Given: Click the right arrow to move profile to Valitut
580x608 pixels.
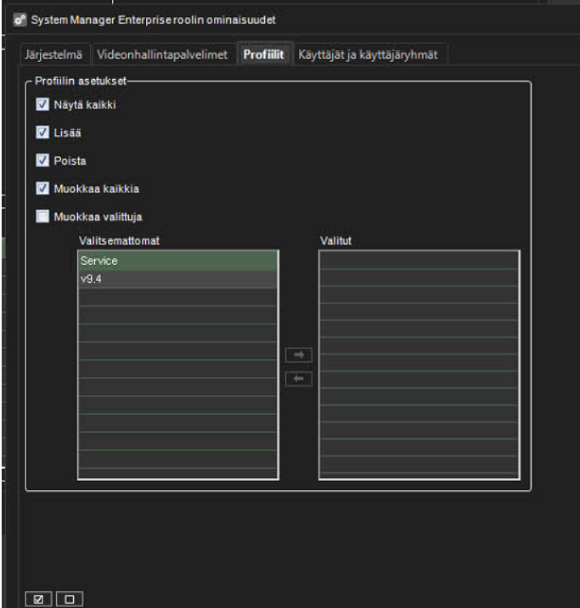Looking at the screenshot, I should [x=299, y=355].
